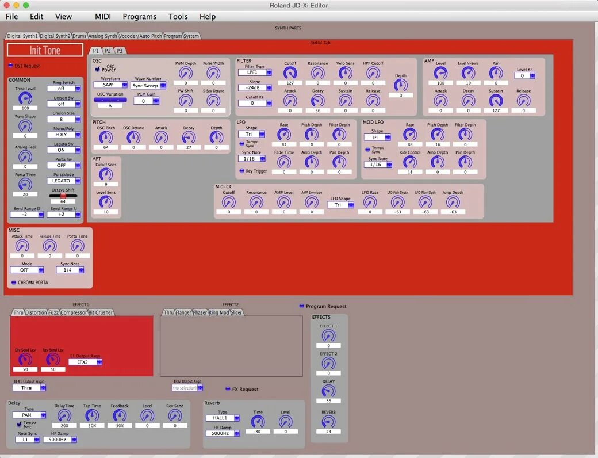Click the Analog Feel knob
Image resolution: width=598 pixels, height=458 pixels.
25,157
